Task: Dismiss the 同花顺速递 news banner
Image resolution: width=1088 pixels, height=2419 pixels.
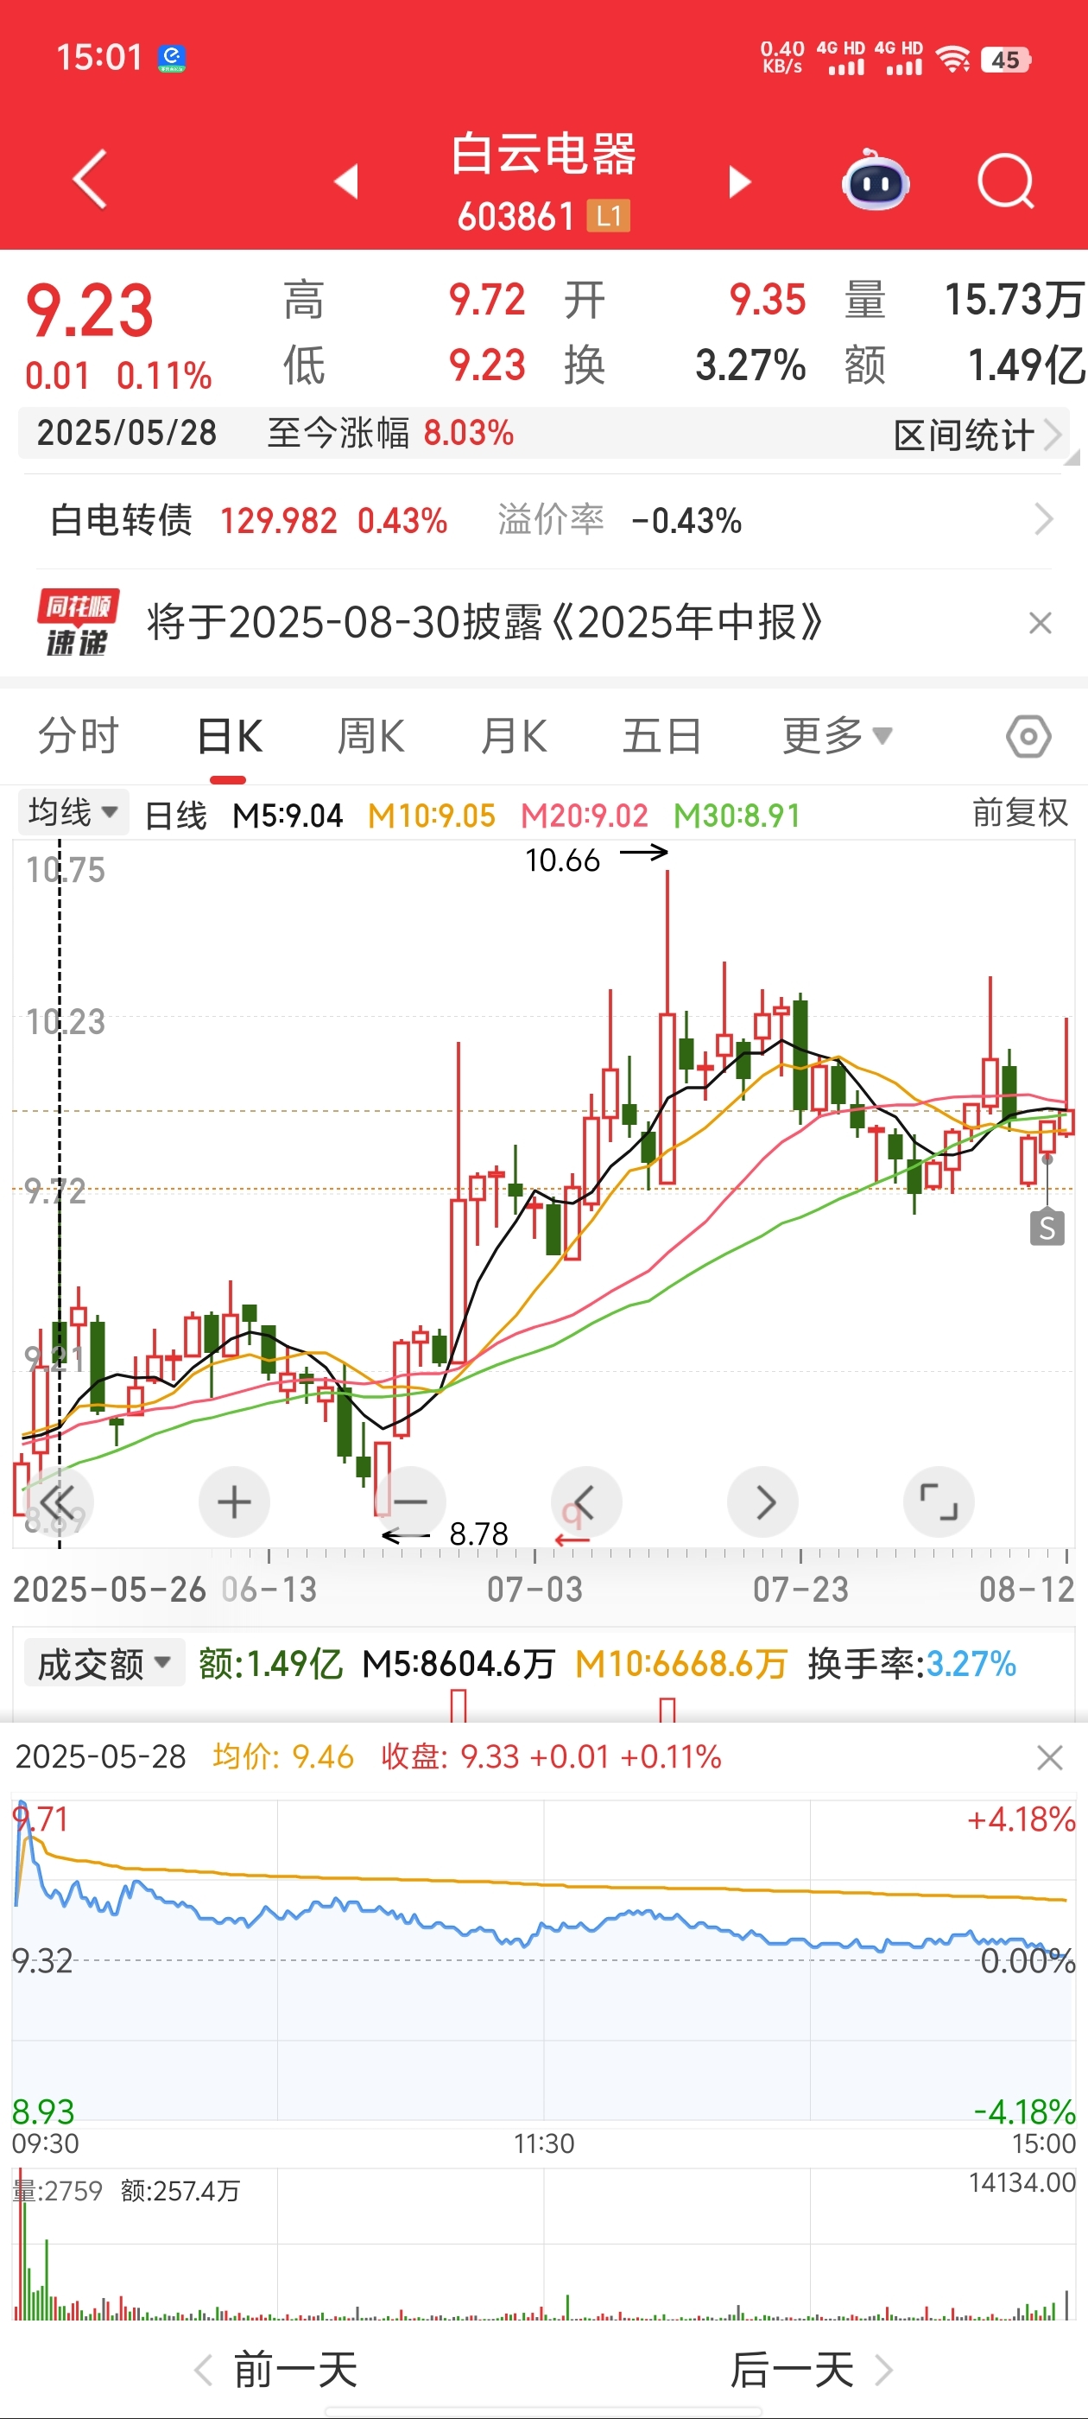Action: tap(1041, 623)
